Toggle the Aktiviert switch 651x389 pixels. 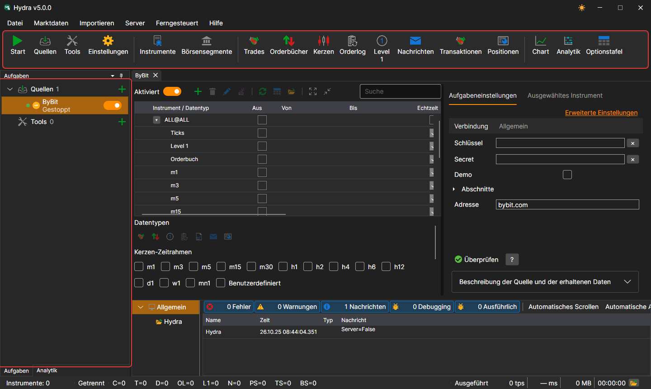tap(172, 91)
